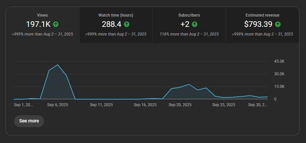This screenshot has height=143, width=306.
Task: Click the green up arrow beside $793.39 revenue
Action: (x=278, y=24)
